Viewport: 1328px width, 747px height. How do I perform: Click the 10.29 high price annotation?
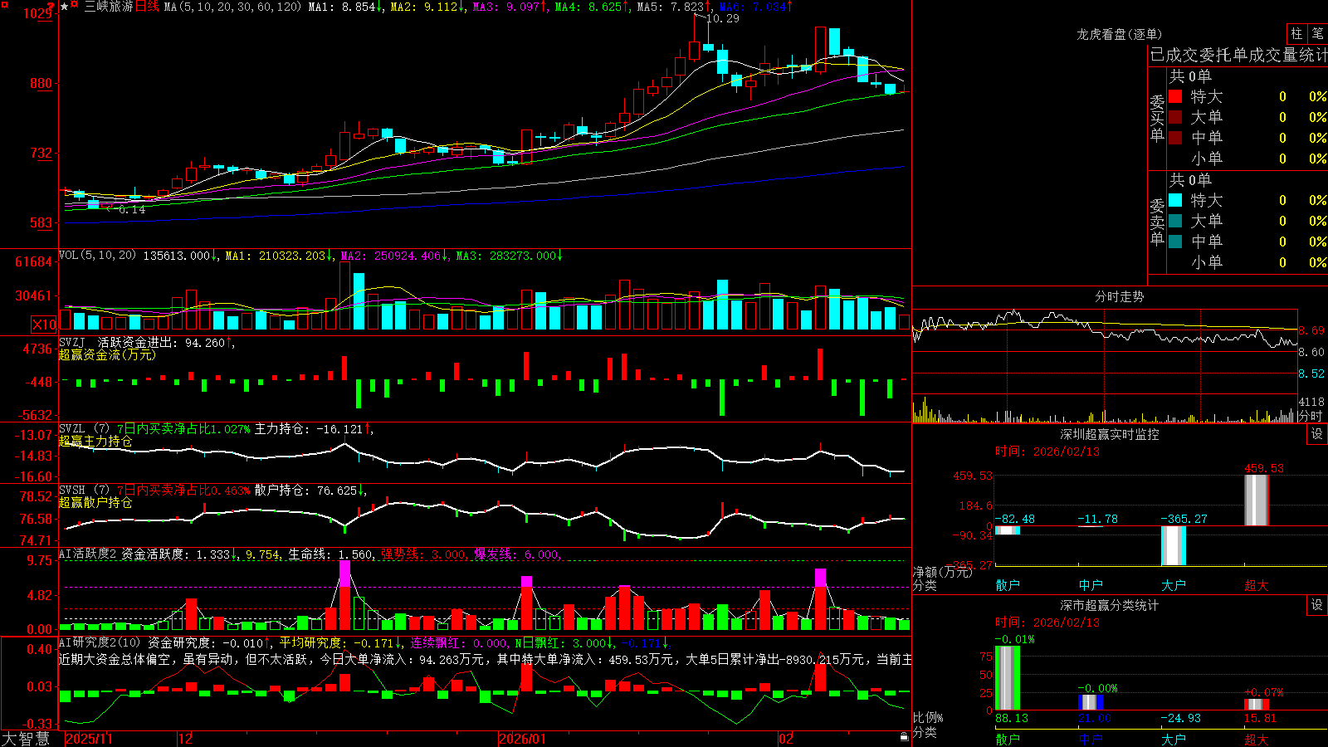coord(723,18)
